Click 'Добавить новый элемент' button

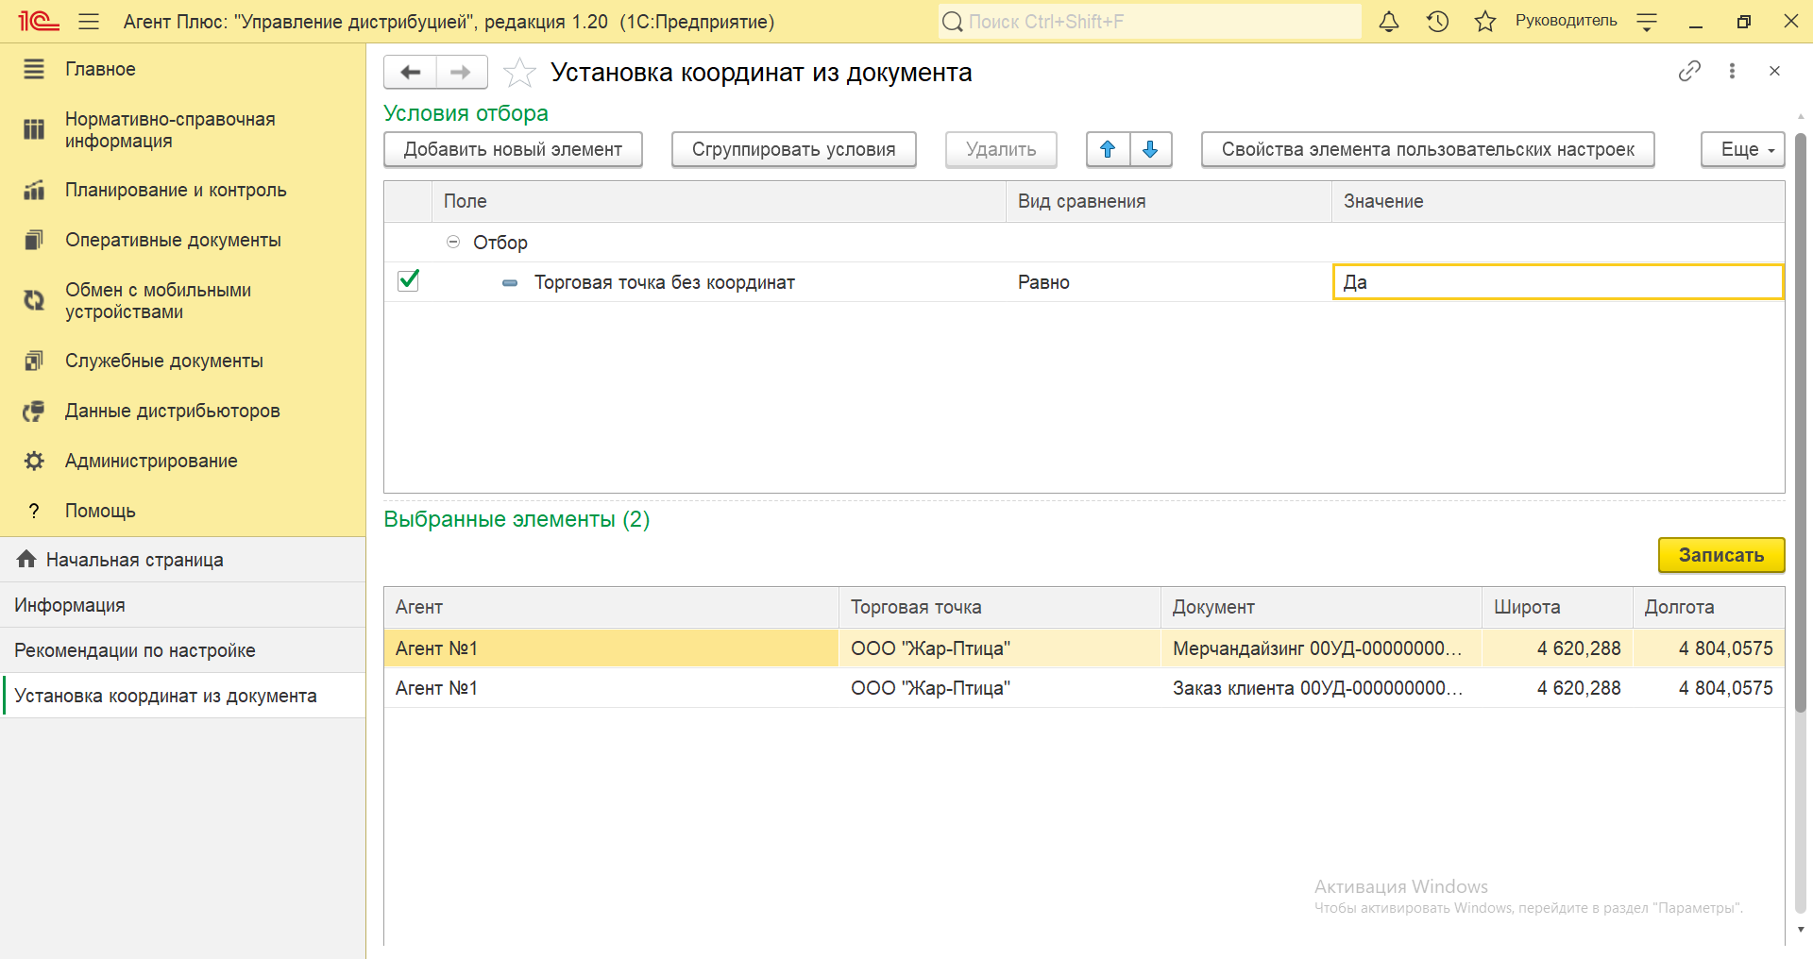[x=513, y=149]
